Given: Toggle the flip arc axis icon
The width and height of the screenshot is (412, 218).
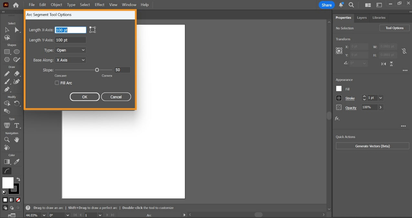Looking at the screenshot, I should point(92,29).
